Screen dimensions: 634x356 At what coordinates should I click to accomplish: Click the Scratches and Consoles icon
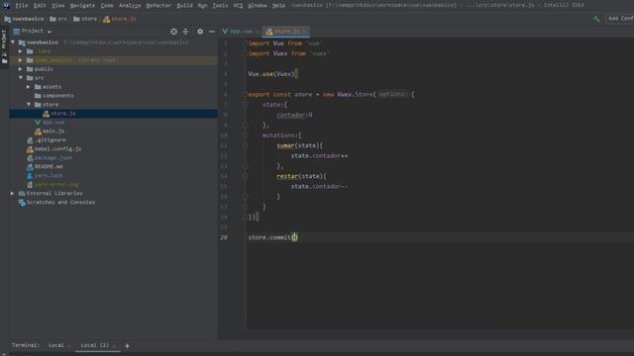22,202
